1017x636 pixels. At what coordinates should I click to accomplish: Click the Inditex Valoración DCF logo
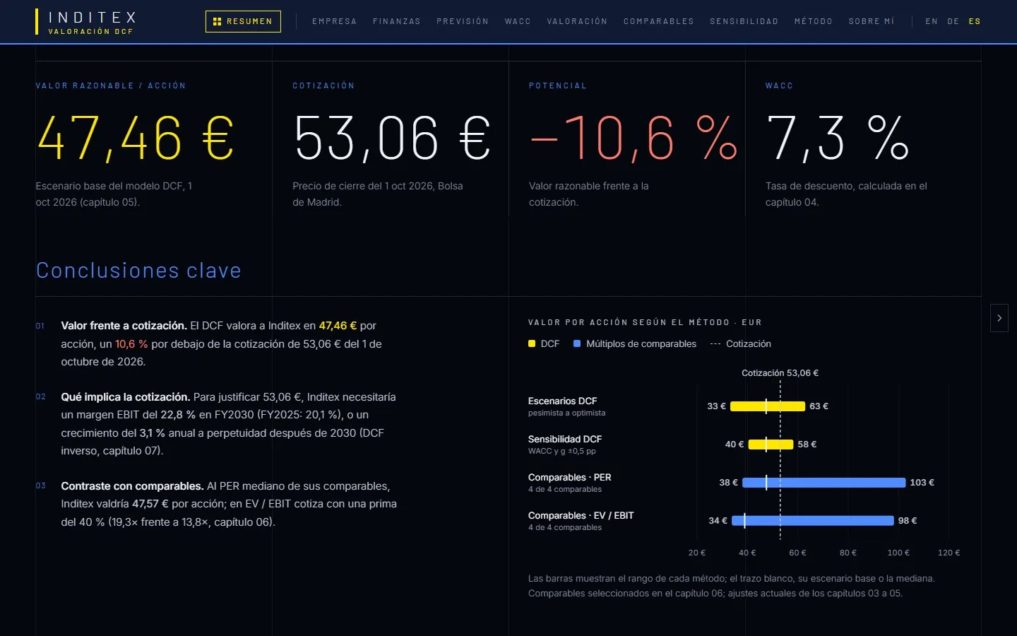85,22
